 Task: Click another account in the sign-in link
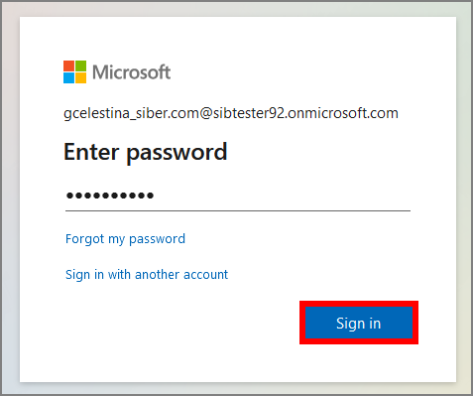(181, 275)
